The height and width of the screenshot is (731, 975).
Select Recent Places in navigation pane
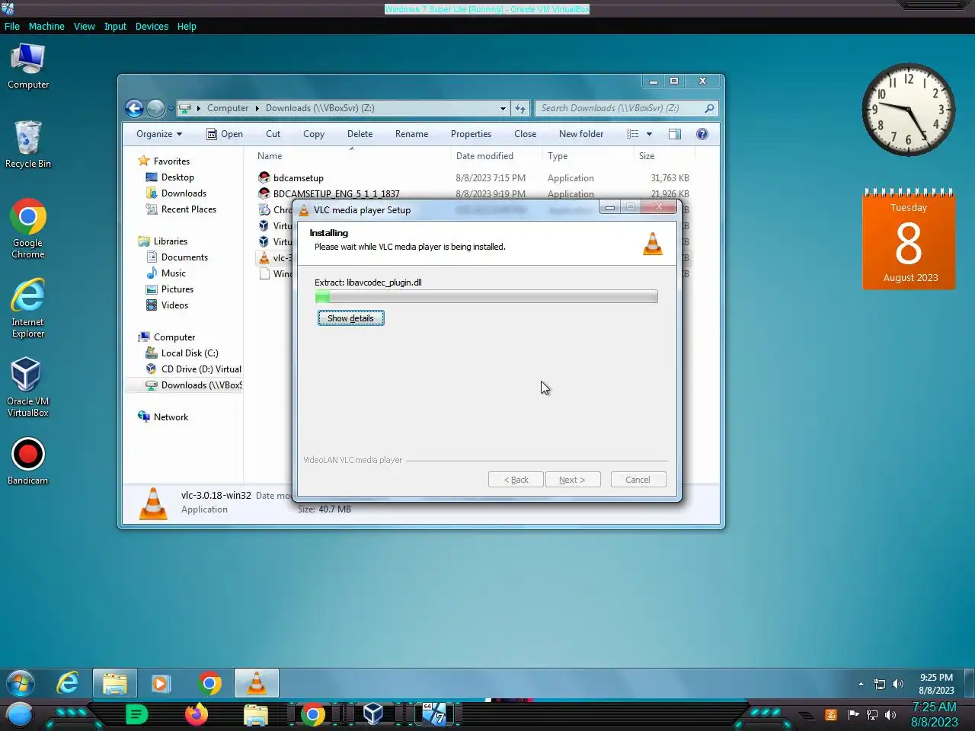coord(188,209)
